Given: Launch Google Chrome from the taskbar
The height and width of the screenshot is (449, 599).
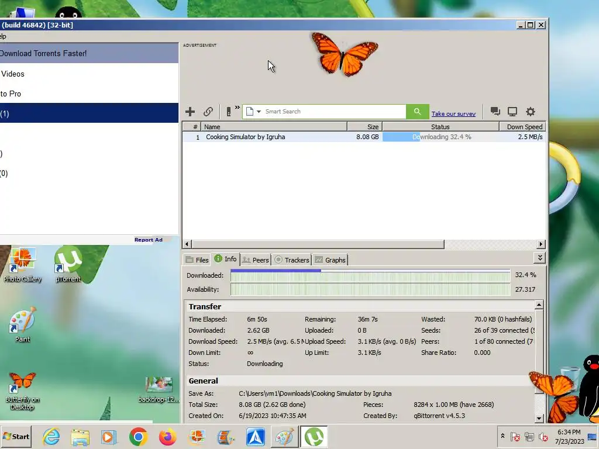Looking at the screenshot, I should point(138,436).
